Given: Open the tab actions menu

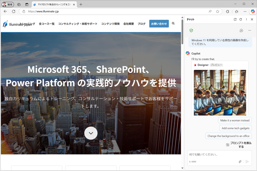Looking at the screenshot, I should pyautogui.click(x=27, y=4).
